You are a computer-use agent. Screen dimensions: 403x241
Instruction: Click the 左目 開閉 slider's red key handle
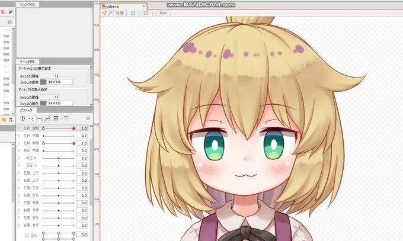tap(73, 128)
